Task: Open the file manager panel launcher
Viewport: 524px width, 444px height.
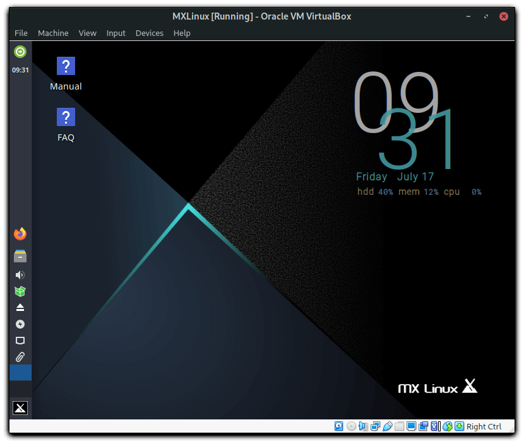Action: [x=20, y=255]
